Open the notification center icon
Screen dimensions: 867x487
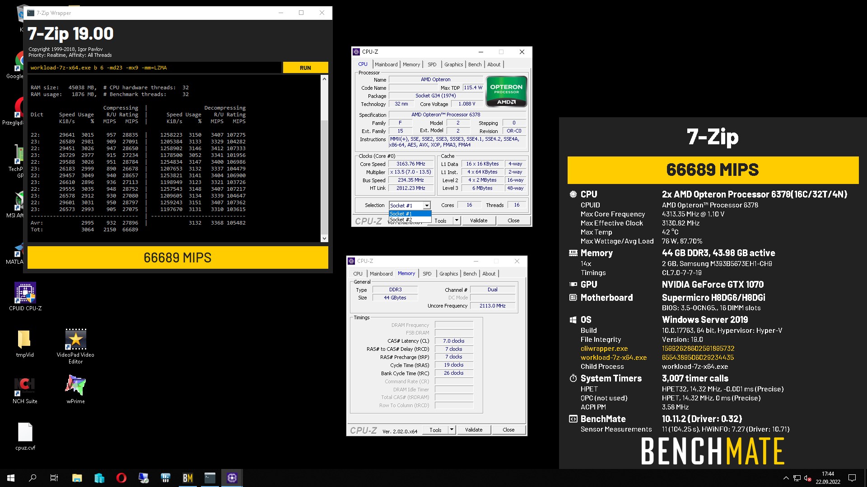tap(852, 478)
